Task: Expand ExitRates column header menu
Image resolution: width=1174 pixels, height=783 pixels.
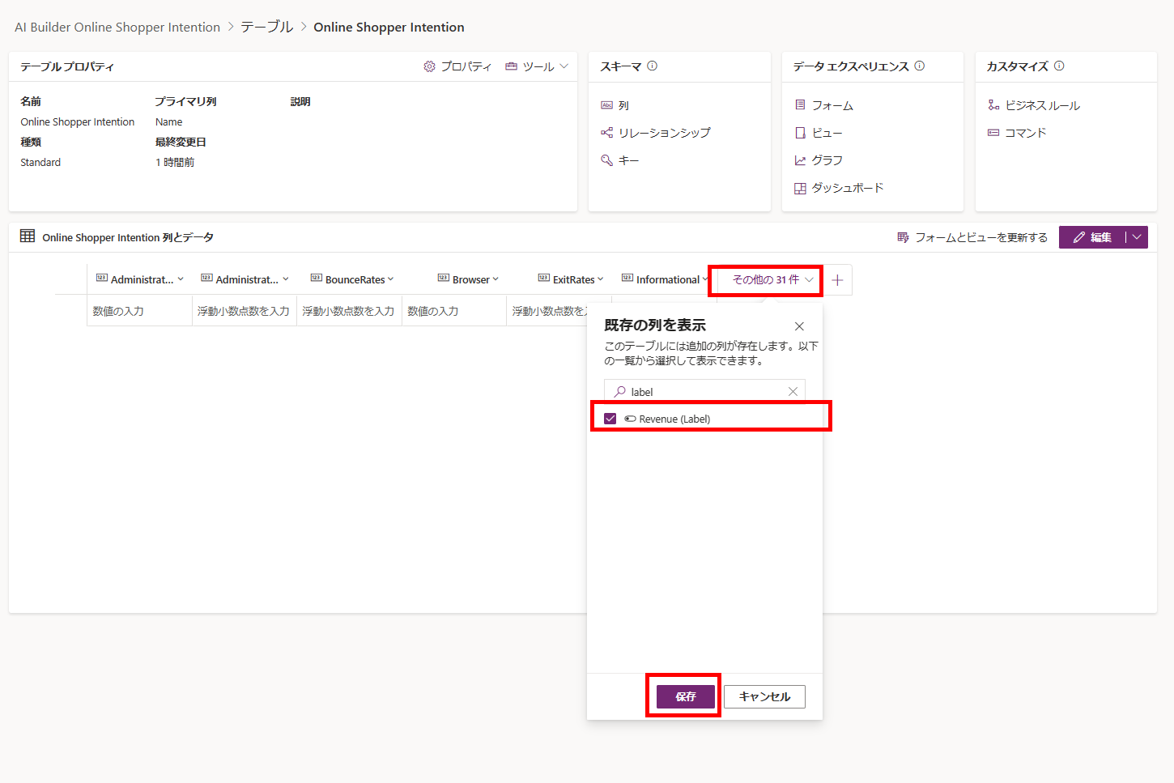Action: (600, 279)
